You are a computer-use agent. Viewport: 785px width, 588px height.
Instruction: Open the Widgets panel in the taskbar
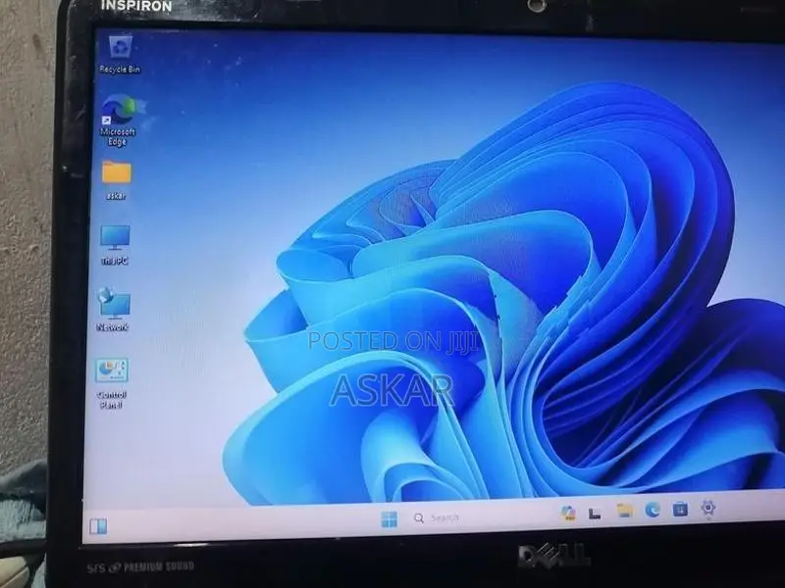coord(98,526)
